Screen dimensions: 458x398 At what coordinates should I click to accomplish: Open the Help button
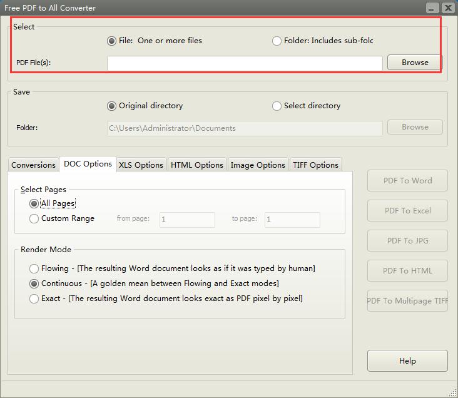pos(407,361)
